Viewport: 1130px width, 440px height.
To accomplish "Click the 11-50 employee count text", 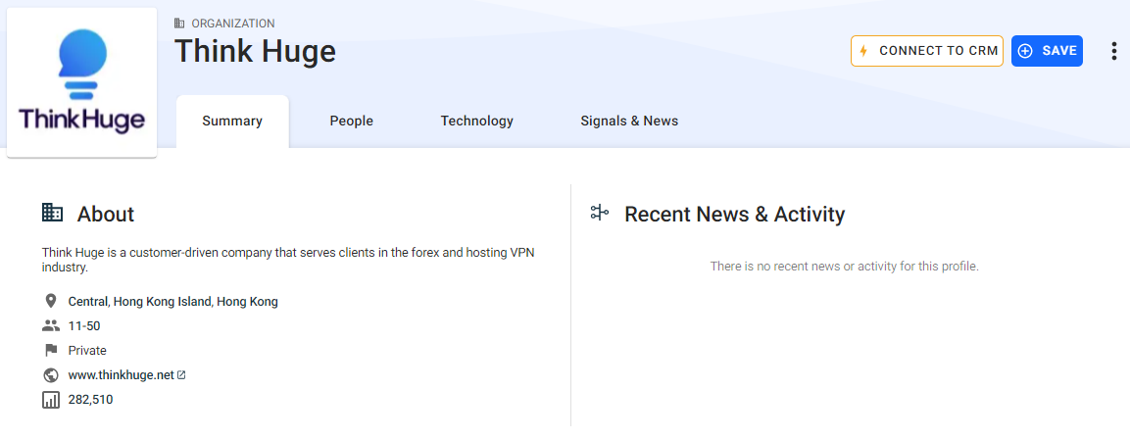I will [84, 325].
